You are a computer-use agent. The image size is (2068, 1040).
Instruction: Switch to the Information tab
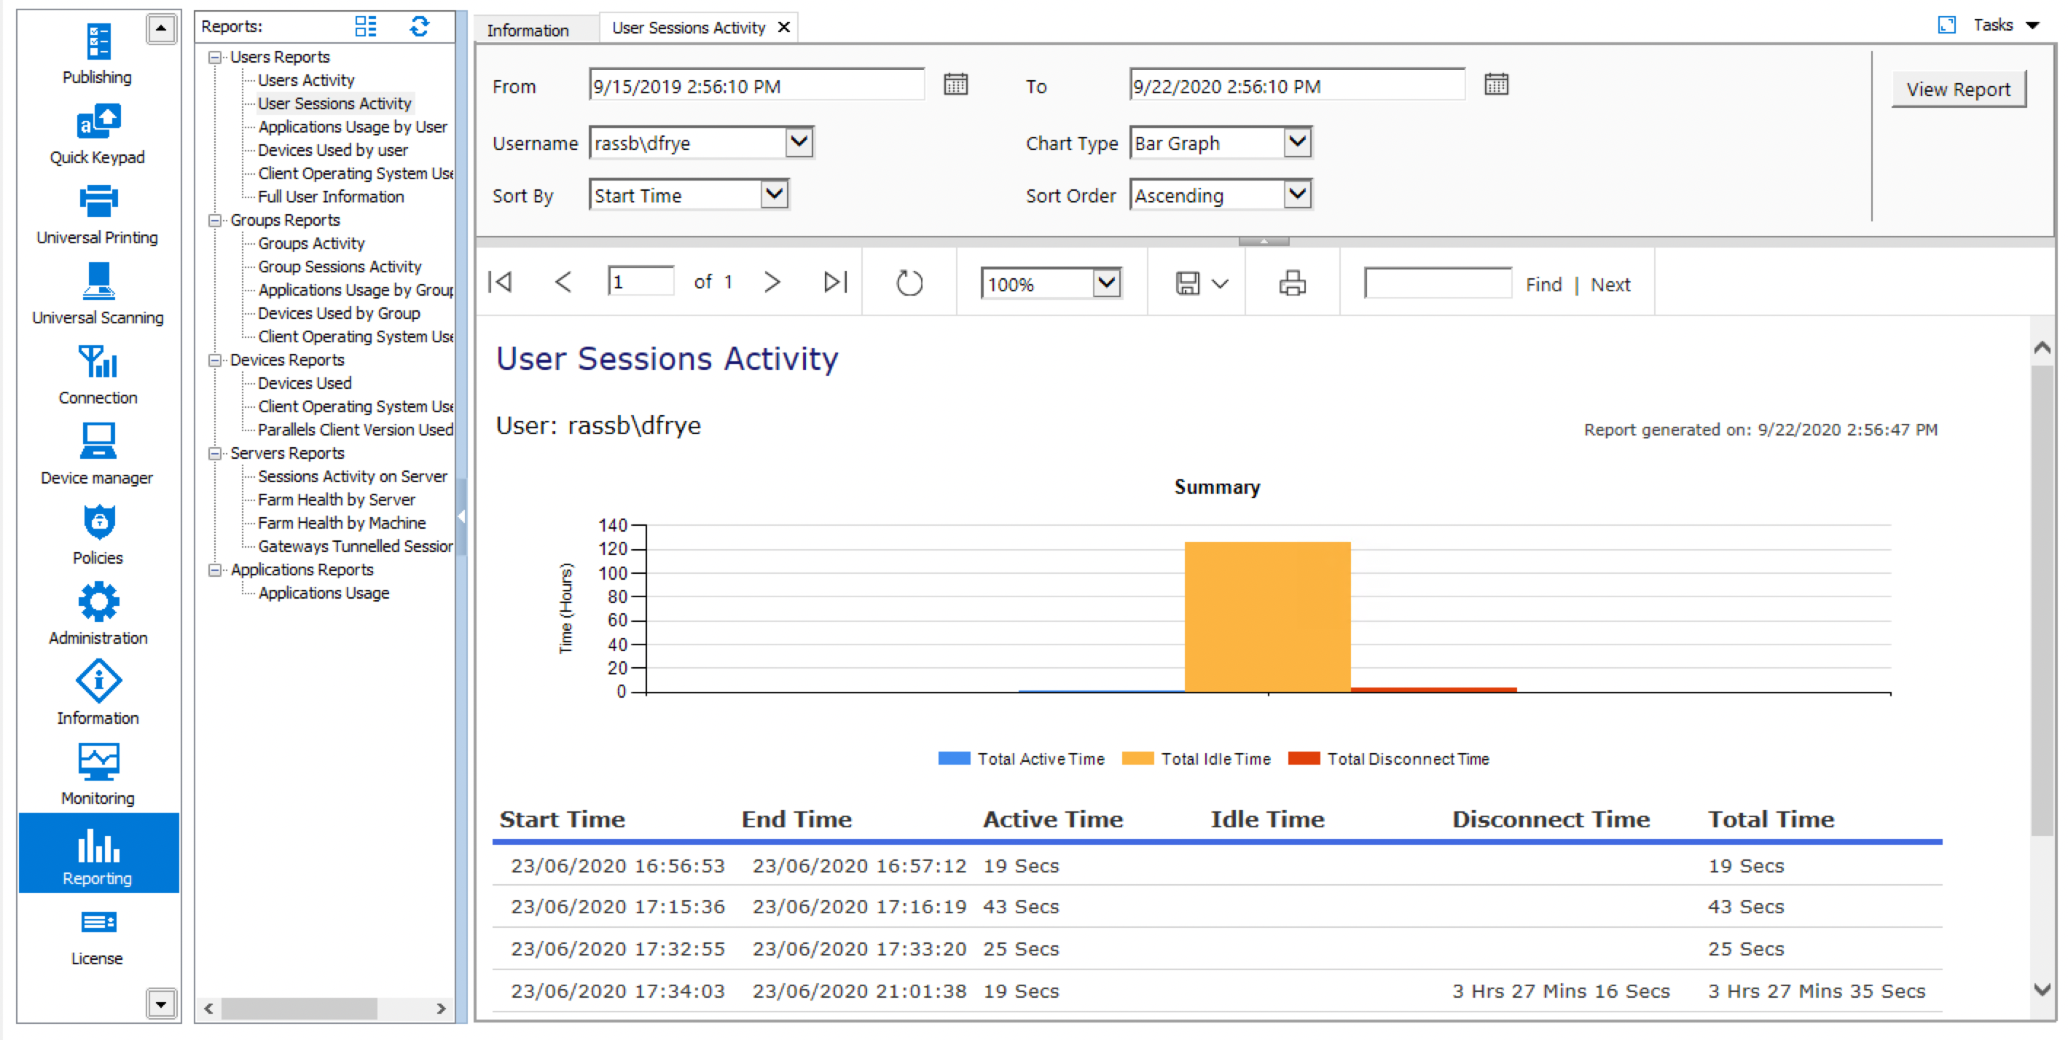coord(528,30)
